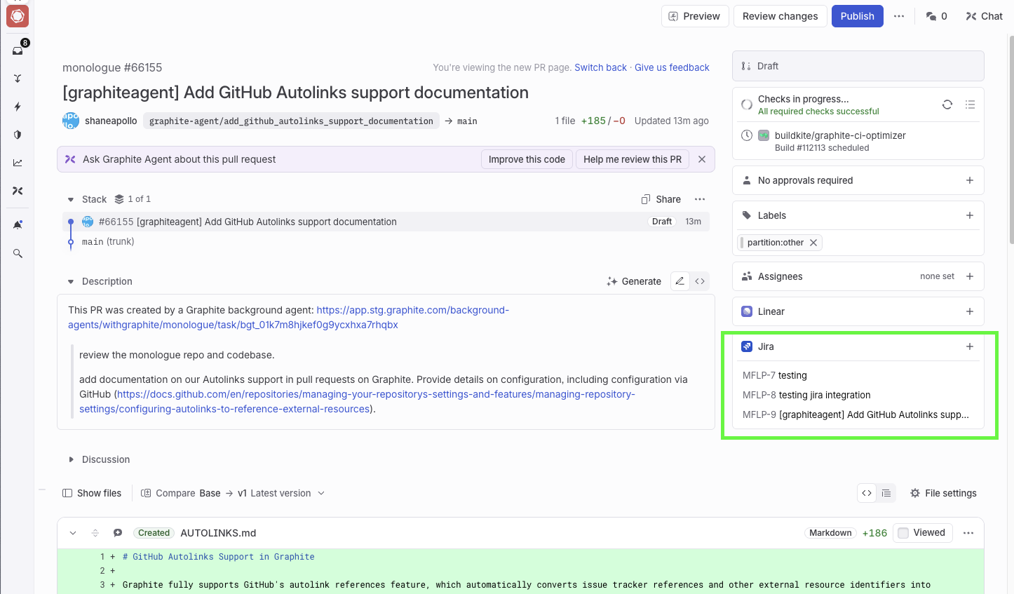Screen dimensions: 1014x594
Task: Open the merge queue sidebar icon
Action: (18, 79)
